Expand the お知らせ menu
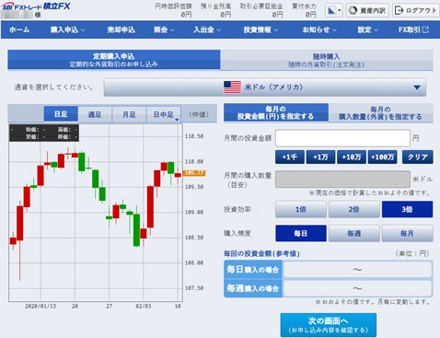The image size is (440, 338). tap(319, 29)
